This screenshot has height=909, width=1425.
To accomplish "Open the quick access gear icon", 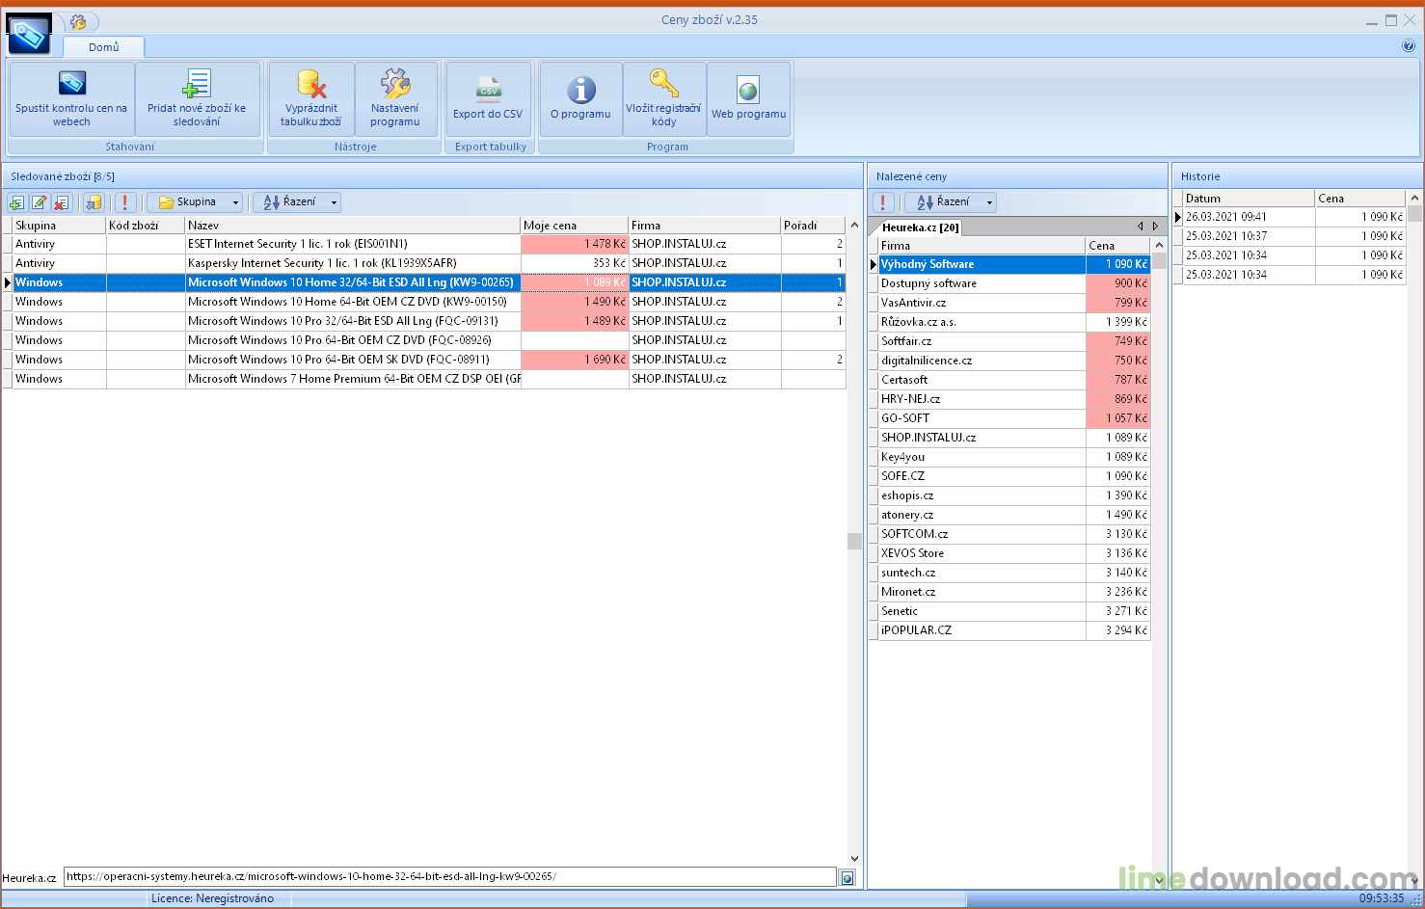I will click(x=79, y=21).
